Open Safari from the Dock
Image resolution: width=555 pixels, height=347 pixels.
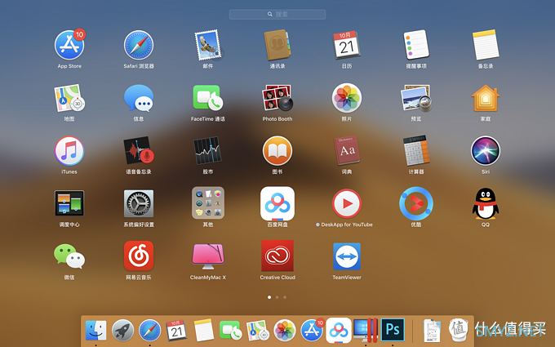(x=149, y=331)
